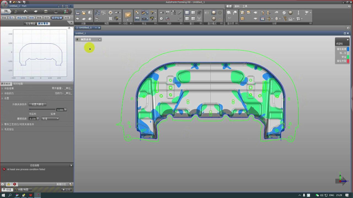The width and height of the screenshot is (353, 198).
Task: Select the single window layout icon
Action: [187, 13]
